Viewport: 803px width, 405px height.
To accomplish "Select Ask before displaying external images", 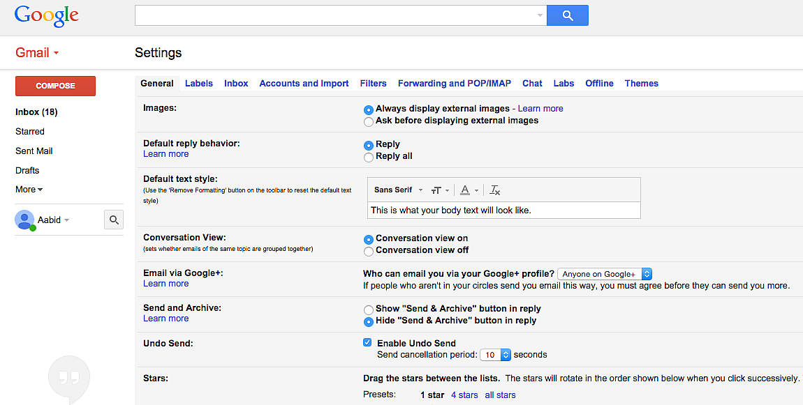I will pyautogui.click(x=368, y=122).
